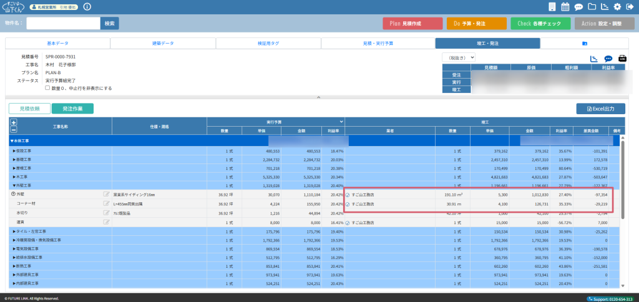Click plus icon to expand all rows
This screenshot has height=302, width=639.
[x=14, y=122]
